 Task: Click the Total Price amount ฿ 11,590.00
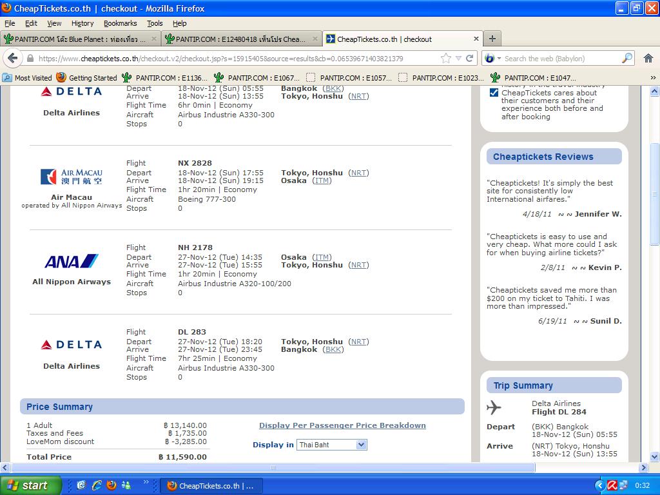(x=182, y=457)
